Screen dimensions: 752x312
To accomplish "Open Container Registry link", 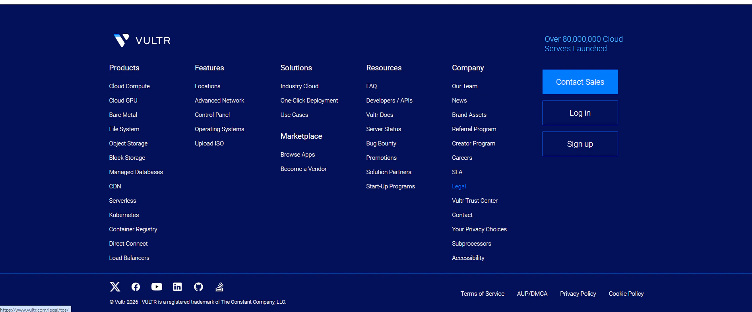I will tap(133, 229).
